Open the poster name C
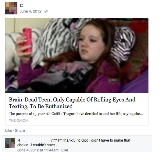Image resolution: width=164 pixels, height=160 pixels. pos(21,6)
